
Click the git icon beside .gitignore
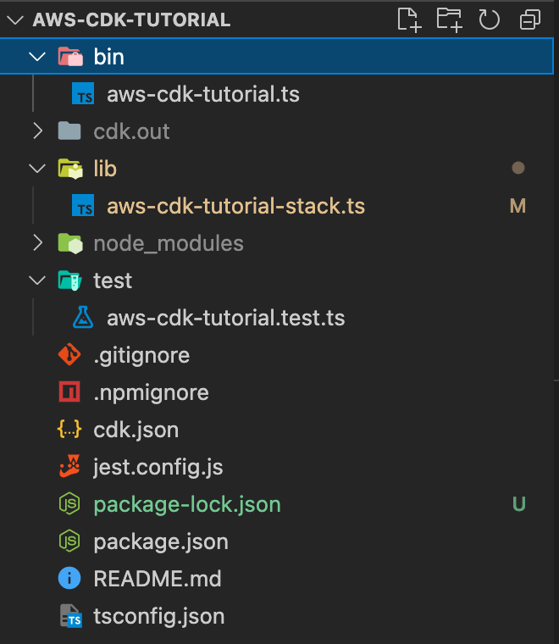point(69,355)
